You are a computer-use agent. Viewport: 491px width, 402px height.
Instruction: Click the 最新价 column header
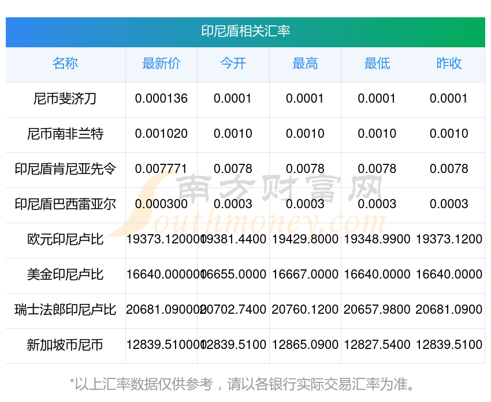[x=161, y=64]
